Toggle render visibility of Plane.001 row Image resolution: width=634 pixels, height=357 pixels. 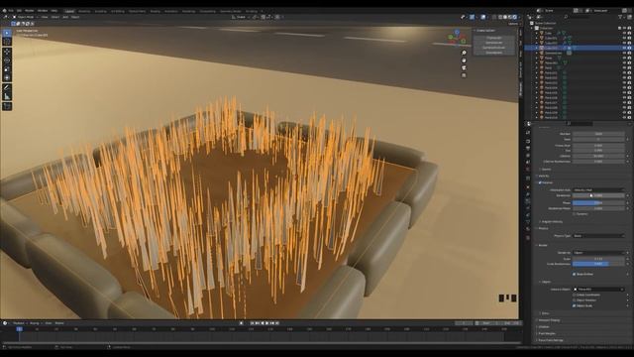point(630,62)
